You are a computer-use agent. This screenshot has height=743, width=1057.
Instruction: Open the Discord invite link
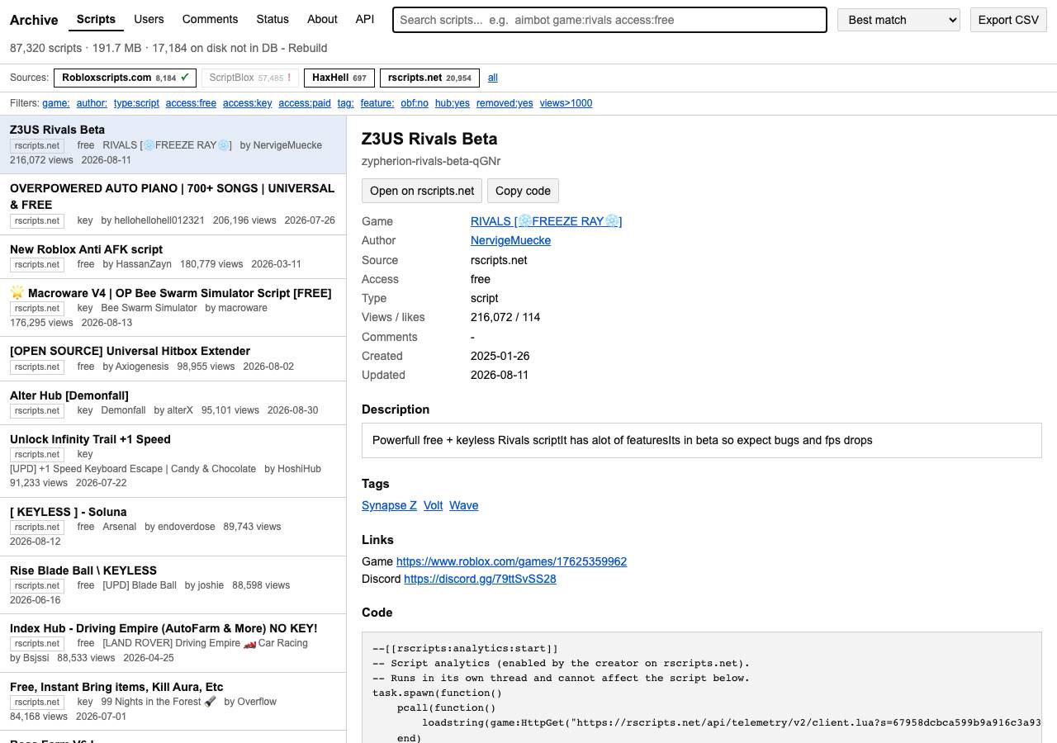point(480,579)
